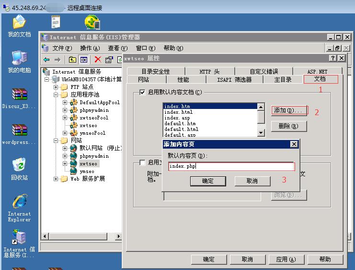355x270 pixels.
Task: Switch to the HTTP 头 tab
Action: coord(210,71)
